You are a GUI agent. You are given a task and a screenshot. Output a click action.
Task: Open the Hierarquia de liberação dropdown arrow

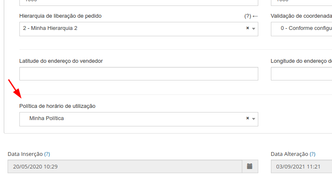(254, 29)
